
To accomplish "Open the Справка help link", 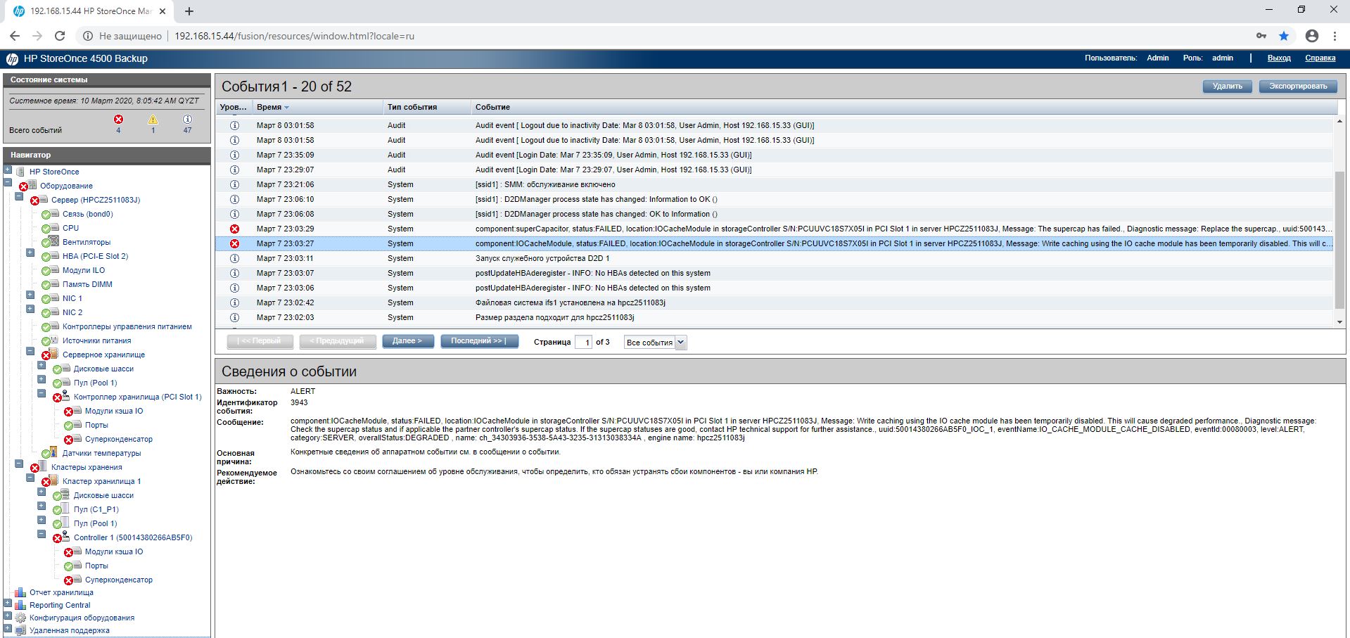I will 1320,58.
